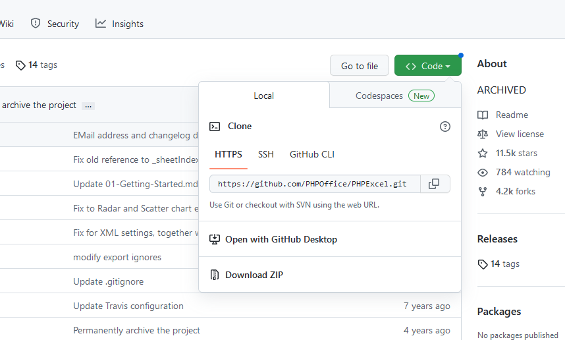Viewport: 565px width, 340px height.
Task: Select the GitHub CLI clone option
Action: (x=312, y=155)
